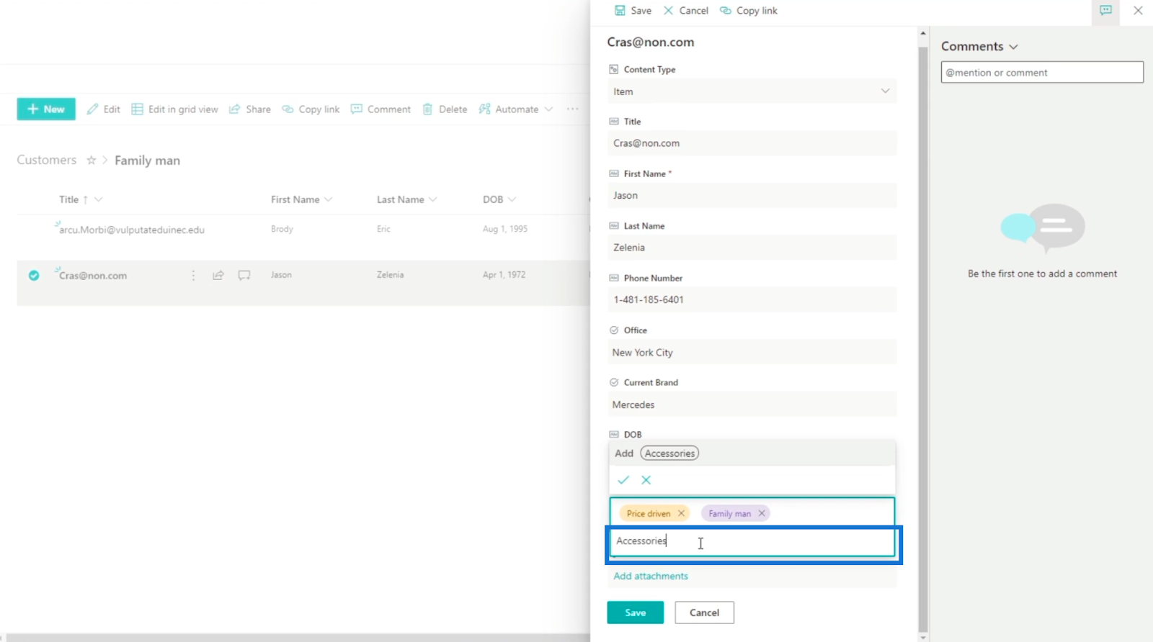Open the Office field New York City

point(752,353)
